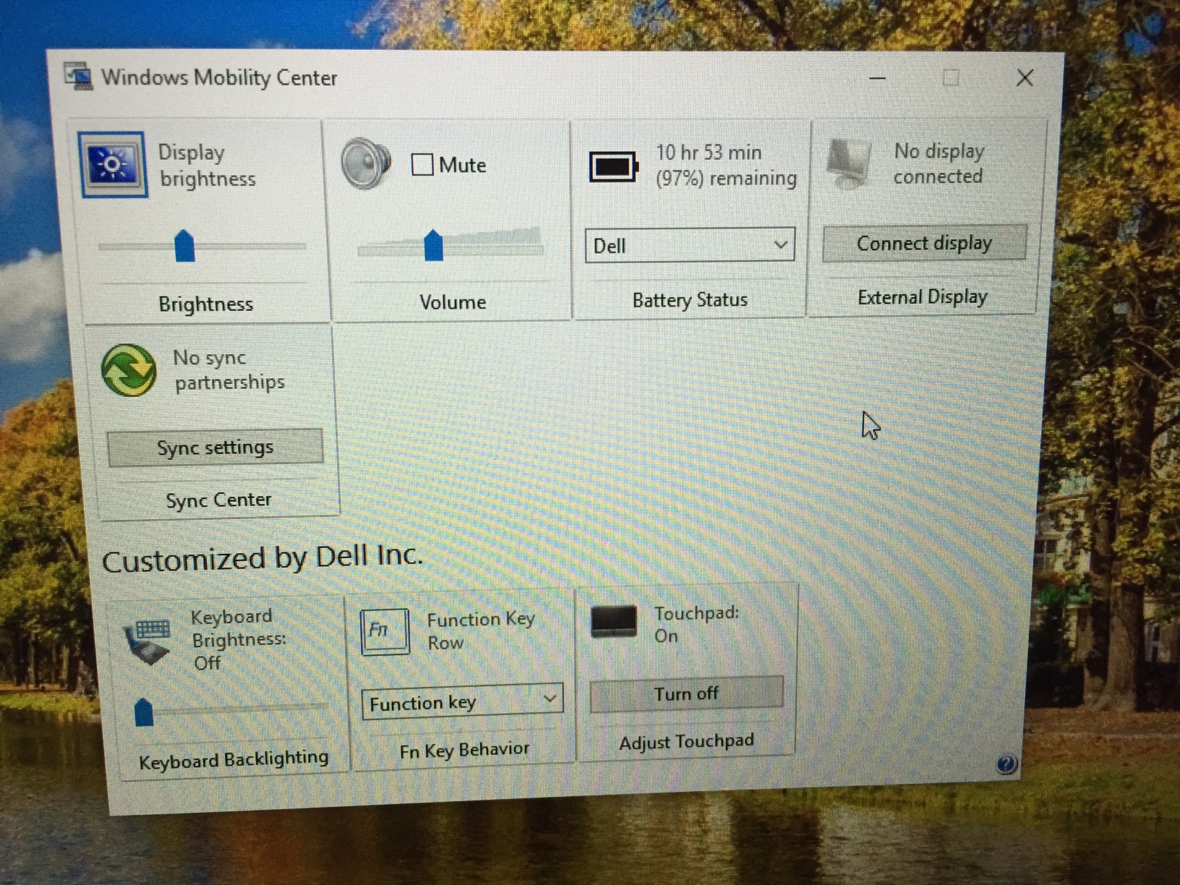Screen dimensions: 1180x885
Task: Click the Fn key row icon
Action: [385, 631]
